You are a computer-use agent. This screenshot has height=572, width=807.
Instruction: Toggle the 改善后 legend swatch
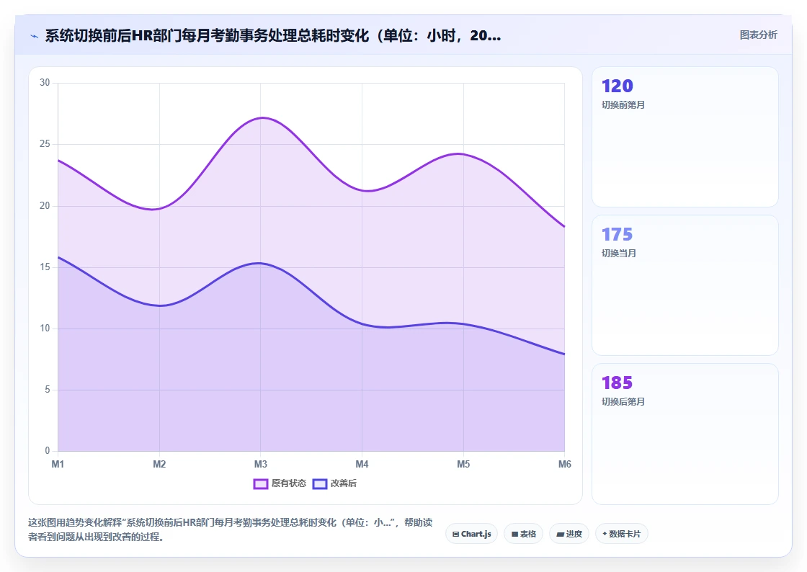(x=320, y=484)
